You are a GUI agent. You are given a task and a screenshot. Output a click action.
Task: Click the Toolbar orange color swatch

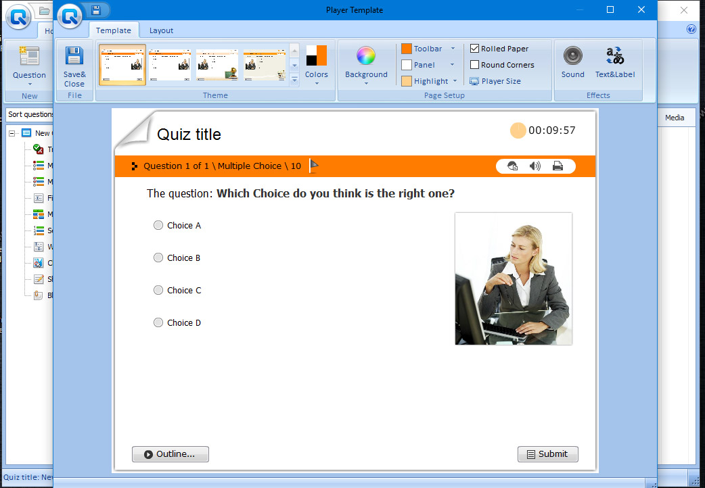point(407,49)
